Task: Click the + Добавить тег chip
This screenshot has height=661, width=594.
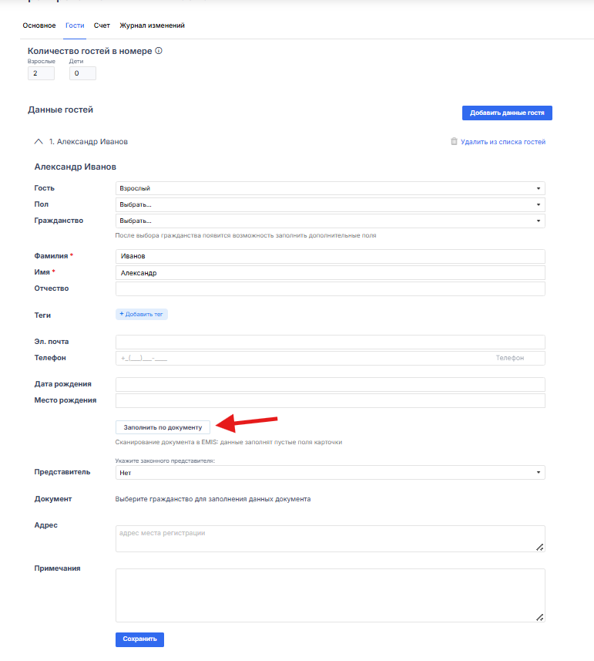Action: [x=142, y=314]
